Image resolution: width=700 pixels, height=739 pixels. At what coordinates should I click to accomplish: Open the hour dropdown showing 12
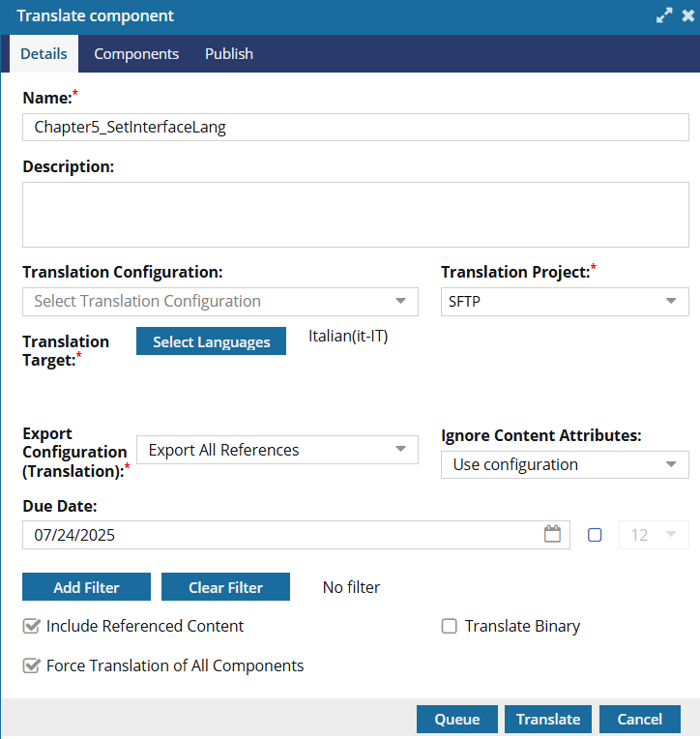pyautogui.click(x=654, y=534)
